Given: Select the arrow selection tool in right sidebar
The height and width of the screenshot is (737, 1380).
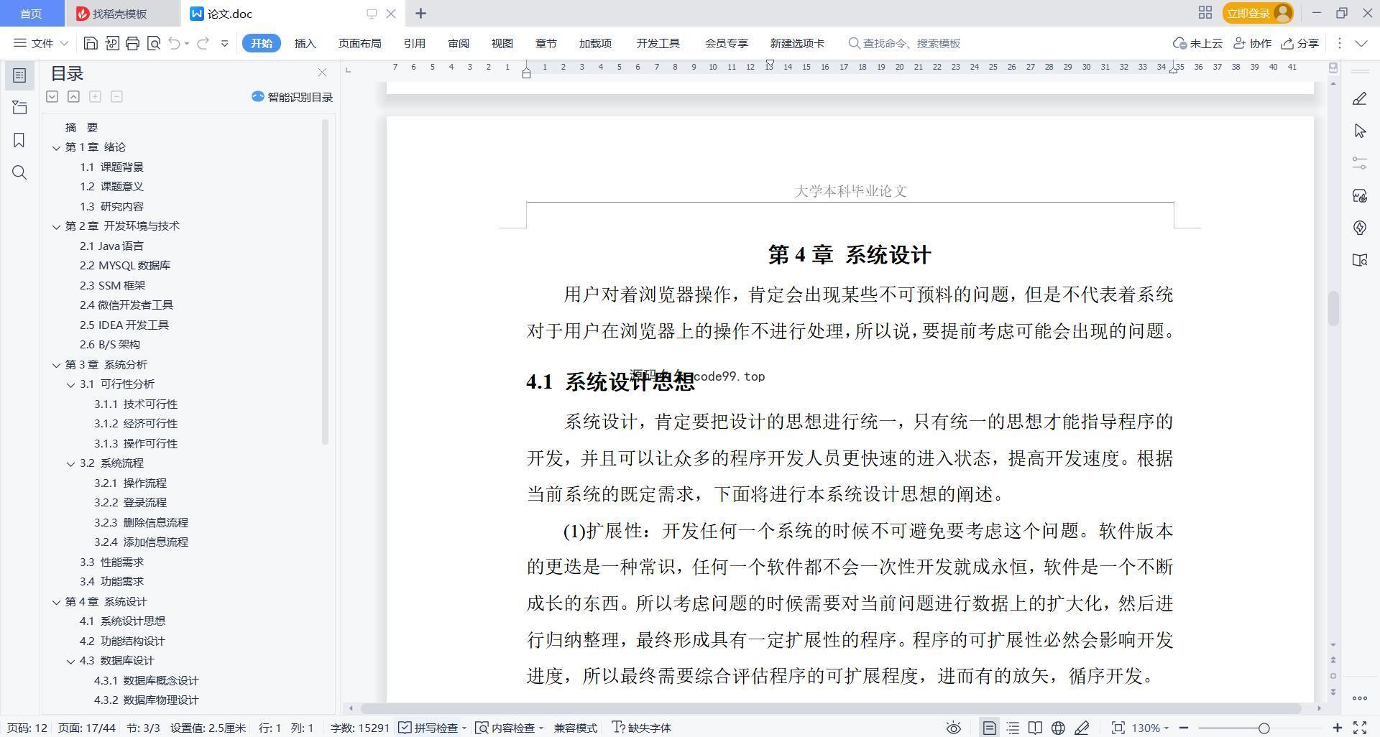Looking at the screenshot, I should pos(1359,131).
